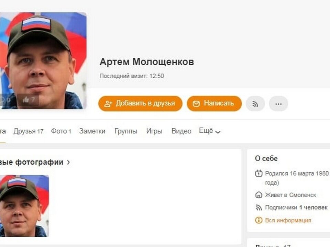Screen dimensions: 330x247
Task: Click the thumbs-up likes counter on avatar
Action: 28,99
